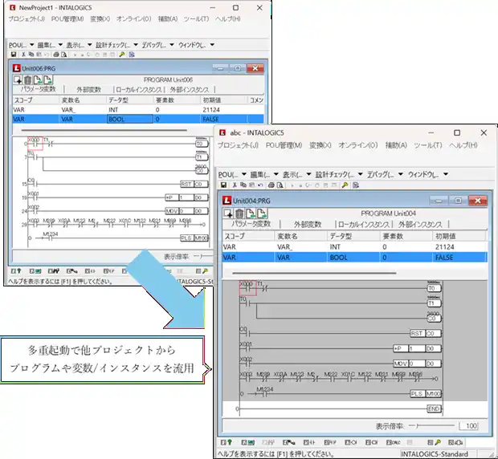
Task: Add a new variable row in Unit006:PRG
Action: click(18, 79)
